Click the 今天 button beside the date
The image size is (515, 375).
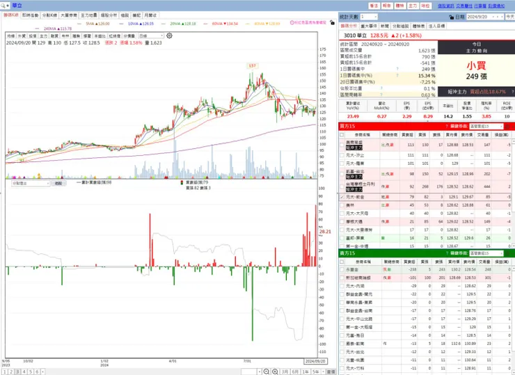[510, 17]
